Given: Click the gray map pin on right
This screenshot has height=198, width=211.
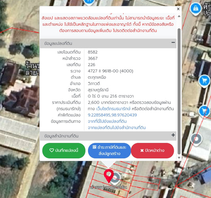Looking at the screenshot, I should pyautogui.click(x=196, y=139).
